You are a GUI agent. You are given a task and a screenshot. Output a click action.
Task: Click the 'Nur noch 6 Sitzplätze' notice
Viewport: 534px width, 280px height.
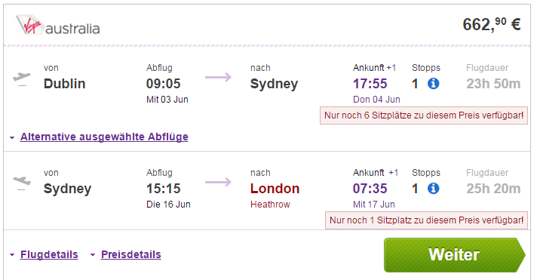pyautogui.click(x=424, y=115)
